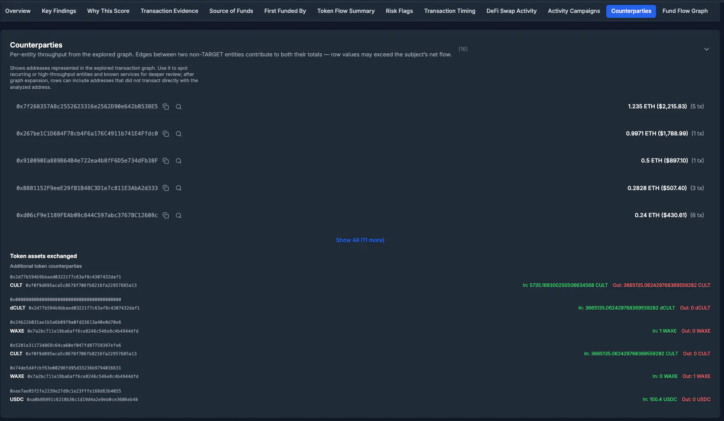The width and height of the screenshot is (724, 421).
Task: Open the Why This Score tab
Action: point(108,11)
